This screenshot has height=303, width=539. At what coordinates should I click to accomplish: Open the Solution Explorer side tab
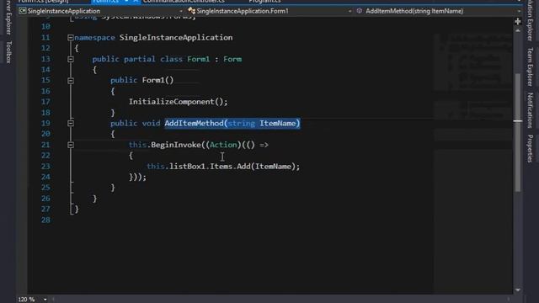point(530,20)
